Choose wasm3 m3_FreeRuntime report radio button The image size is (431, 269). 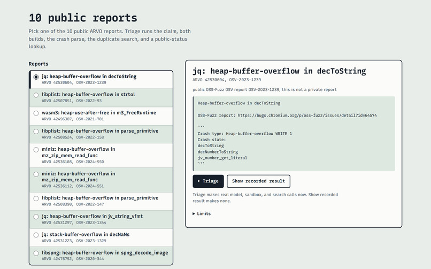36,113
